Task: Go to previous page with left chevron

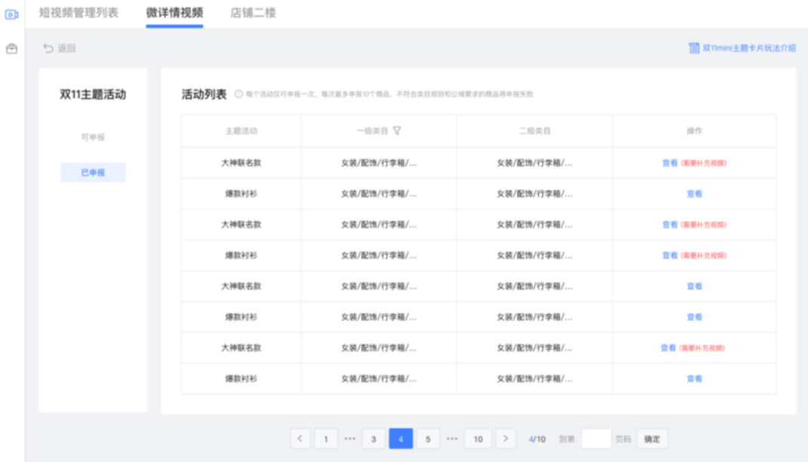Action: [300, 439]
